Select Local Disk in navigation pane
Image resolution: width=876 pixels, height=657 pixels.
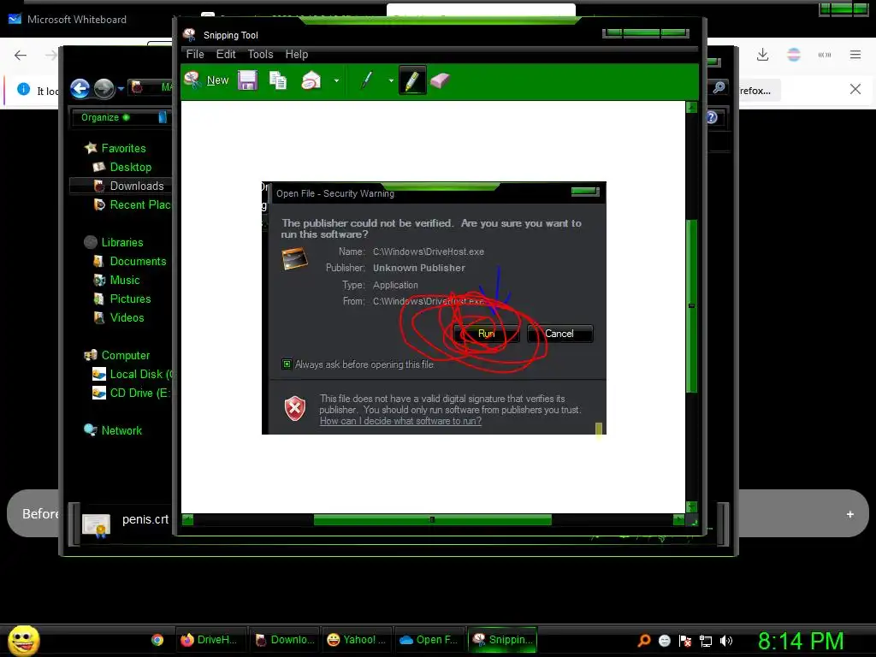click(x=133, y=375)
